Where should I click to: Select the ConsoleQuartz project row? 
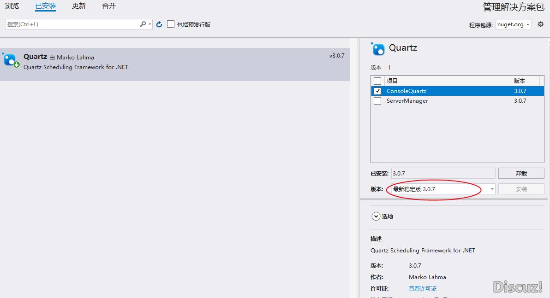point(457,91)
